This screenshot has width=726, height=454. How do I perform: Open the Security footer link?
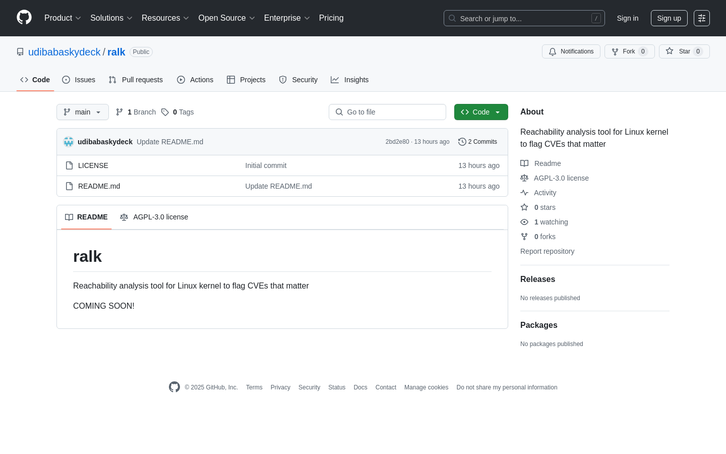pyautogui.click(x=309, y=387)
